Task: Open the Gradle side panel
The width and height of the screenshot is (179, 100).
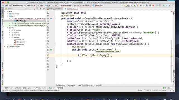Action: [x=174, y=12]
